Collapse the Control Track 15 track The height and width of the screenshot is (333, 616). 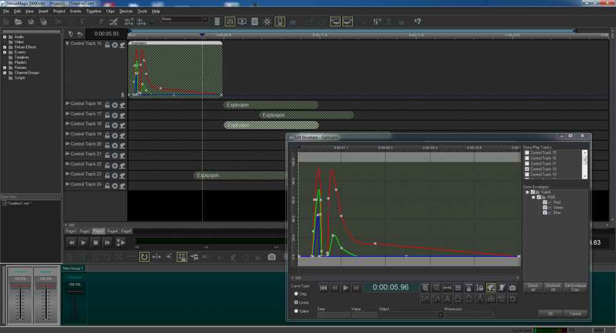coord(68,44)
